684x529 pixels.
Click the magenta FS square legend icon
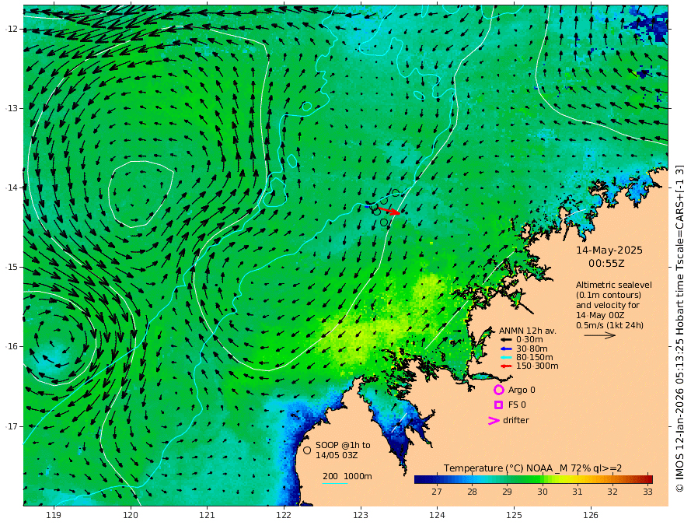point(498,405)
